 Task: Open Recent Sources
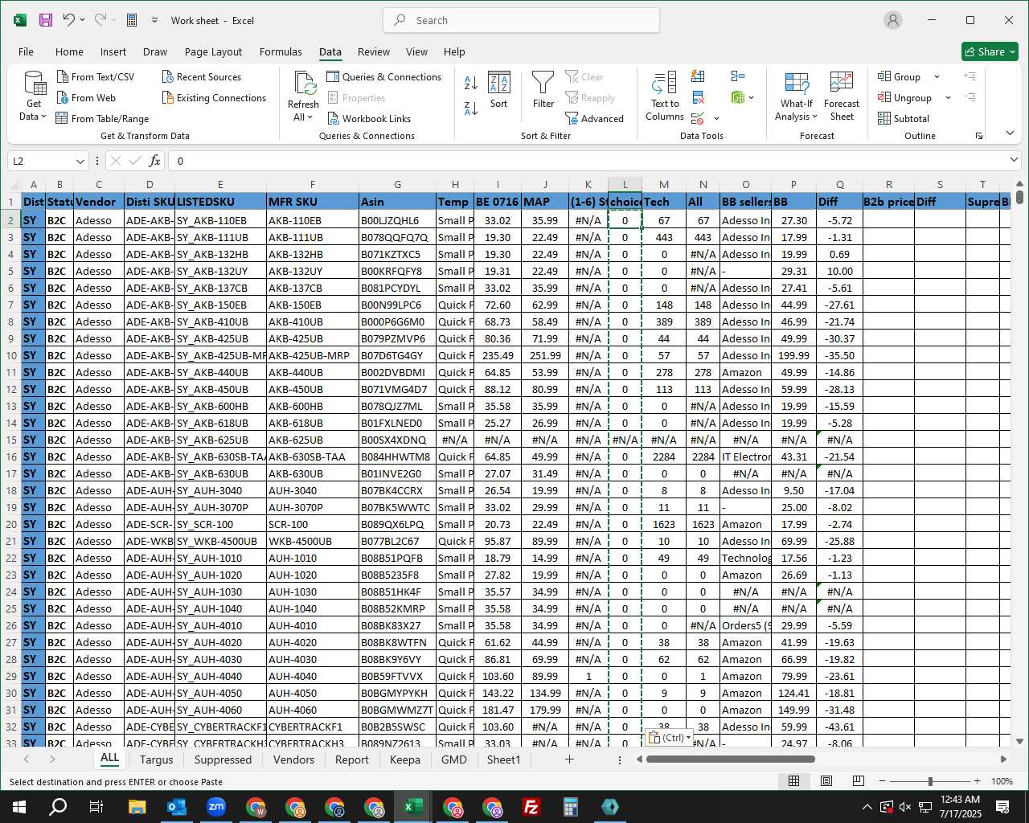point(202,76)
